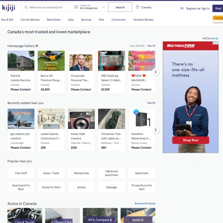Open the Jobs menu

coord(71,20)
